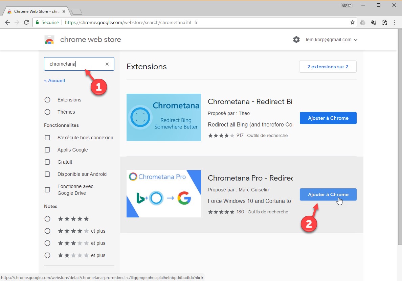
Task: Select four stars et plus rating
Action: 47,231
